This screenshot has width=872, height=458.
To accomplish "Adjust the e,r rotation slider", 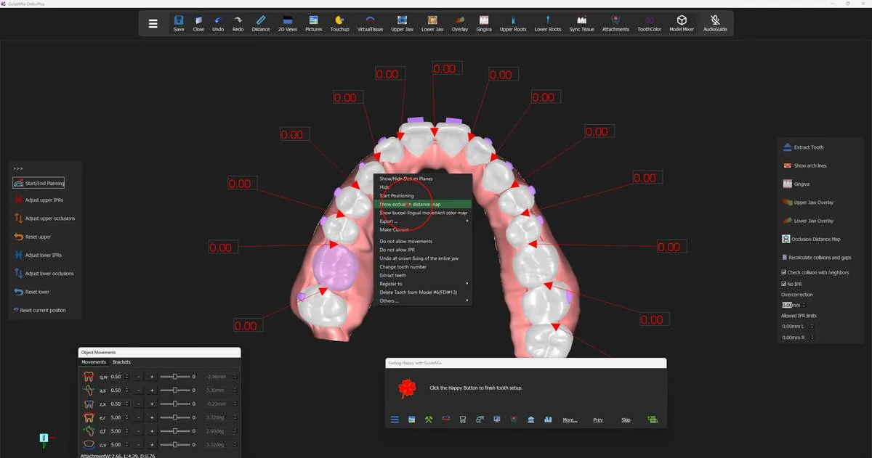I will (x=175, y=417).
